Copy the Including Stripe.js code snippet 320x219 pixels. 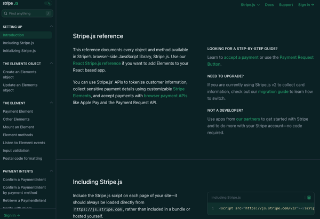[x=309, y=197]
